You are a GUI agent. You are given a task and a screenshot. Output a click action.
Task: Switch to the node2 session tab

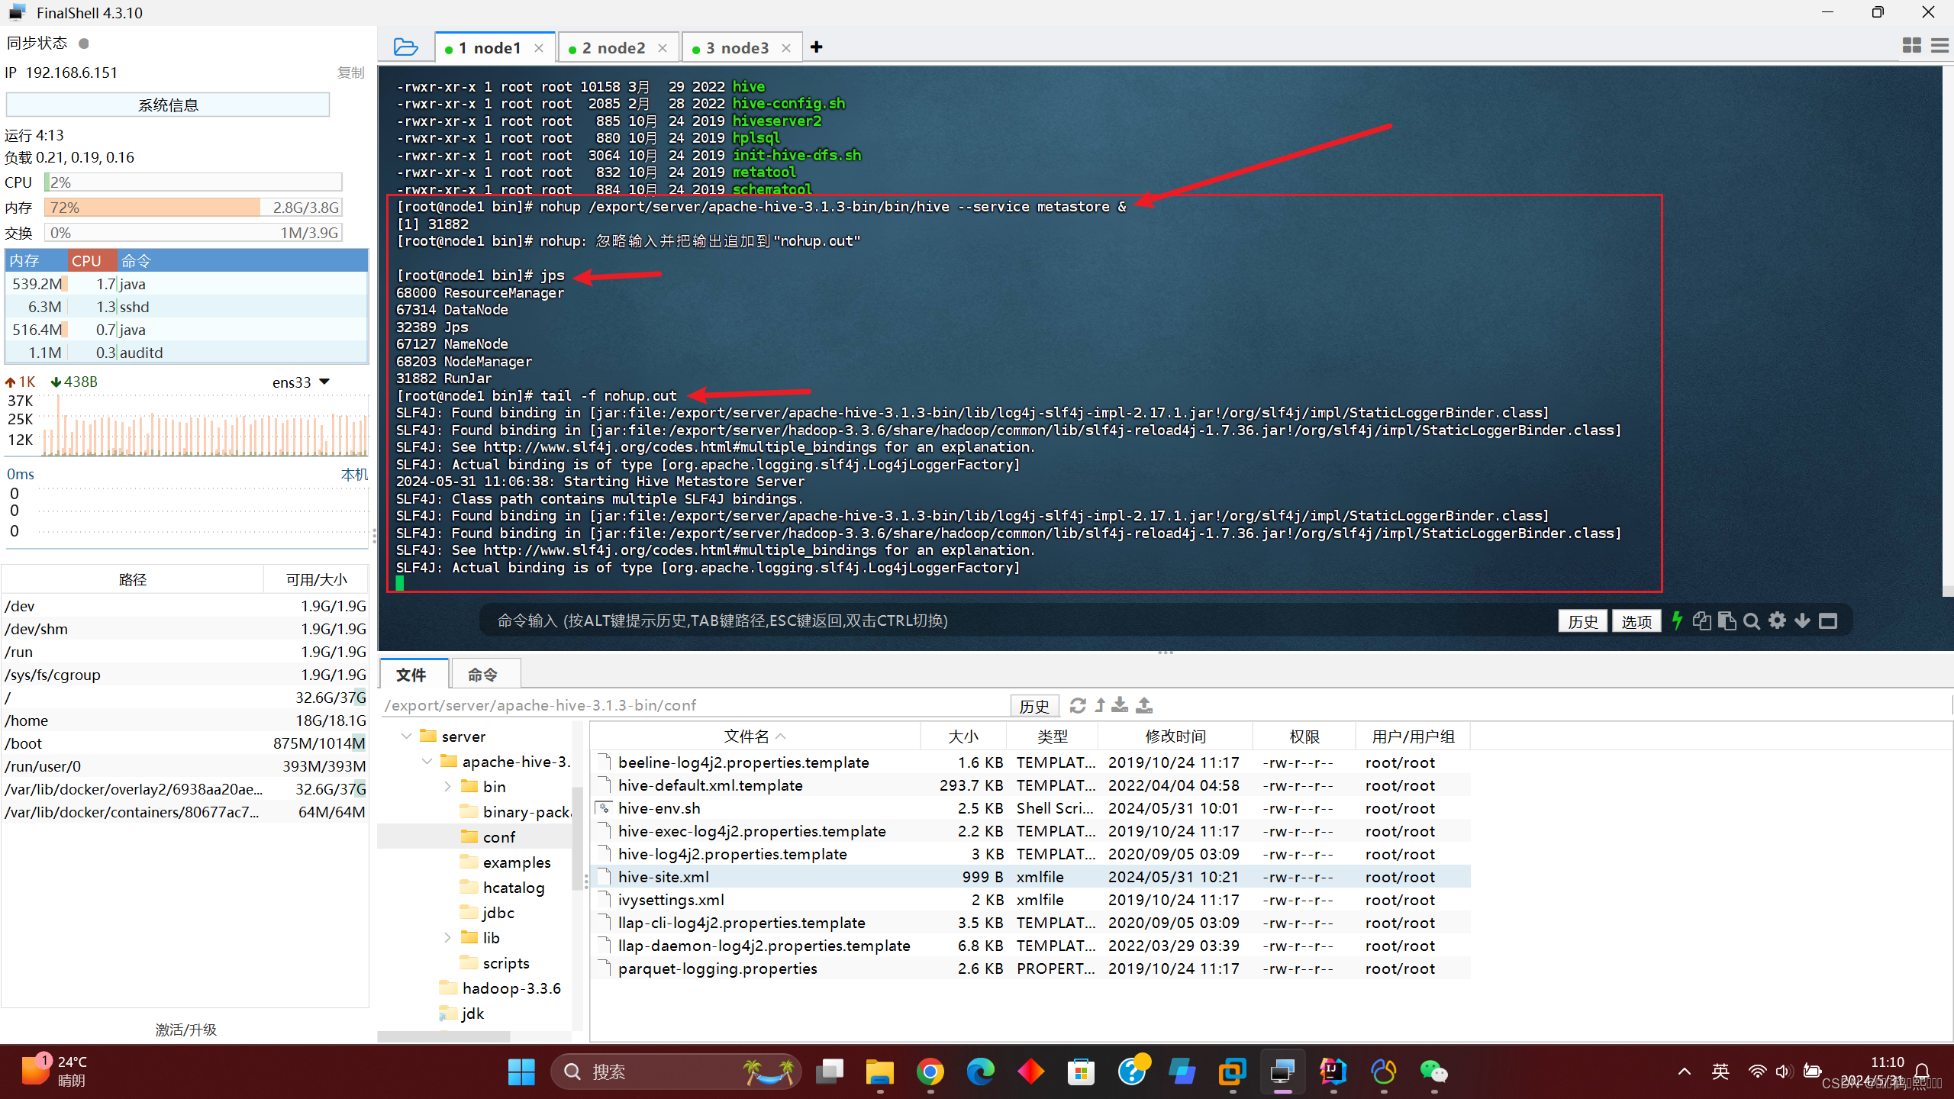coord(613,48)
